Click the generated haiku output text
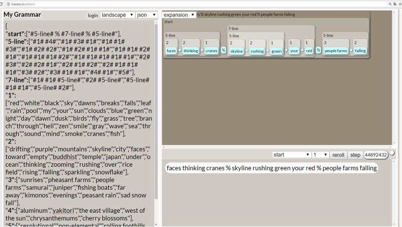 [272, 168]
